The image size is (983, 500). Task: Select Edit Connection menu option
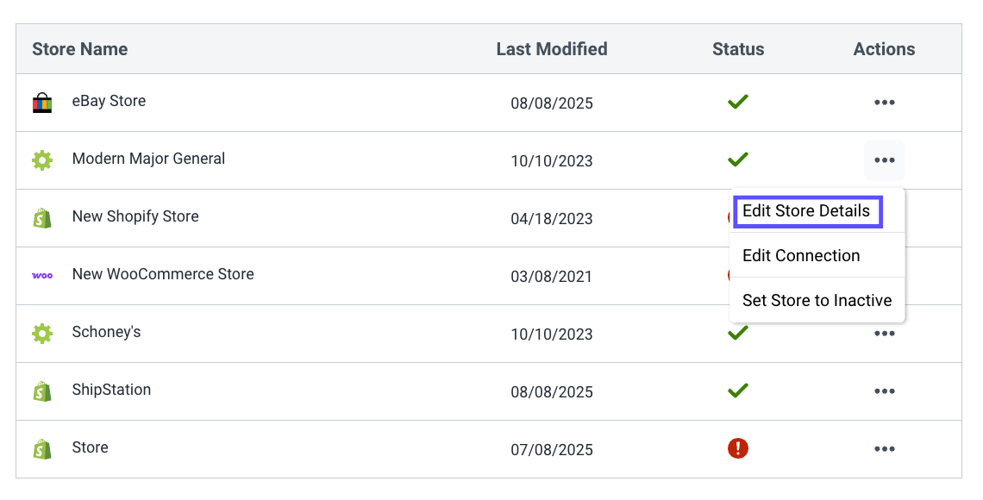coord(801,256)
